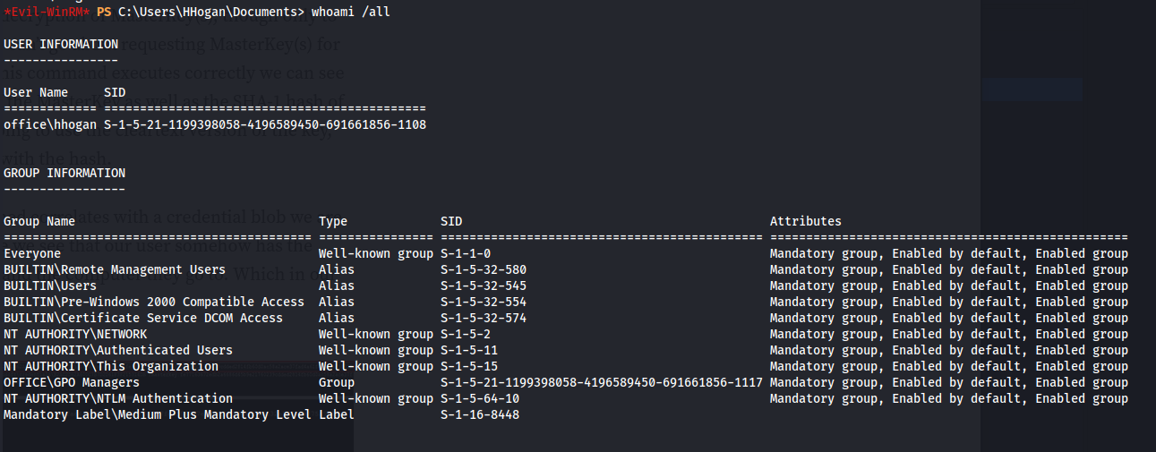Click the GROUP INFORMATION heading

[x=64, y=173]
